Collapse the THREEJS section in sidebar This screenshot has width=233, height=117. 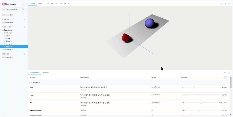pos(24,27)
